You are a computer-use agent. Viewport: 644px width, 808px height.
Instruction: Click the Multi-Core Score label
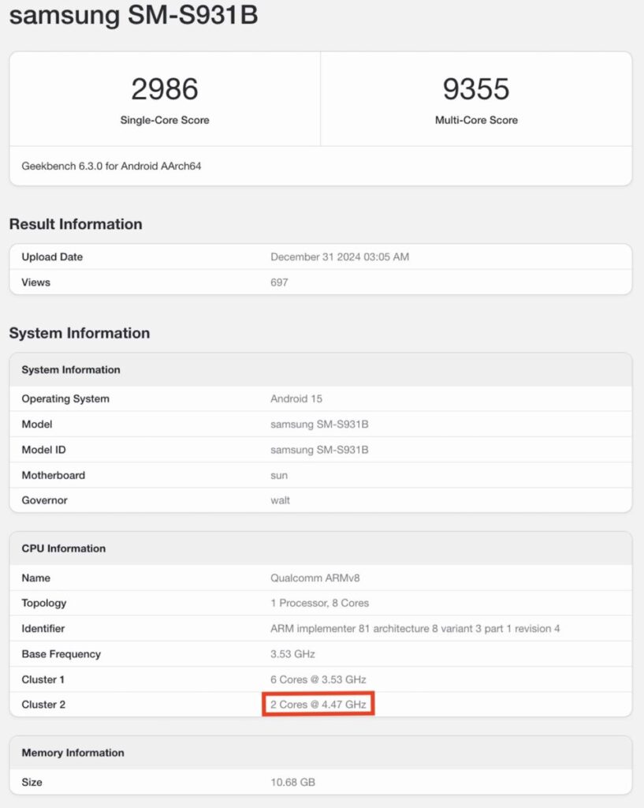pyautogui.click(x=476, y=121)
